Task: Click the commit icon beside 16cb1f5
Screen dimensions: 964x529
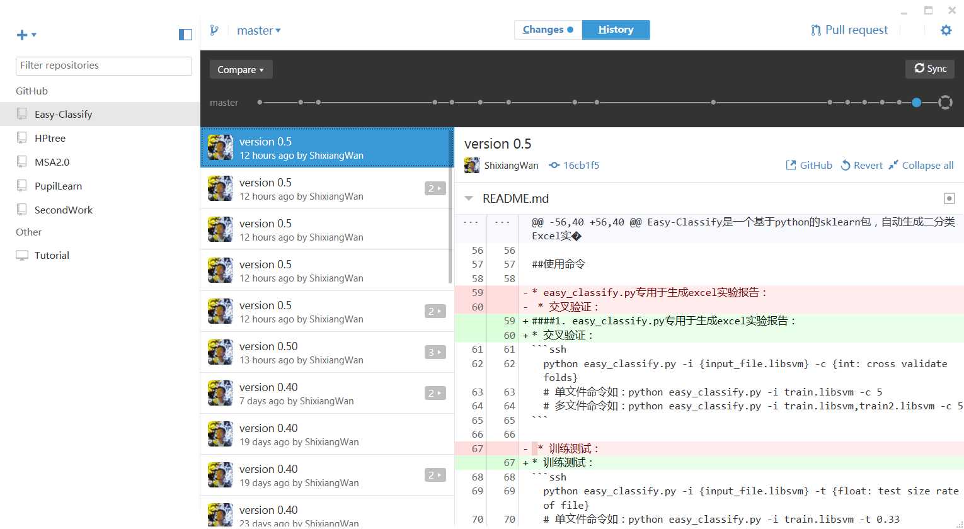Action: pyautogui.click(x=554, y=166)
